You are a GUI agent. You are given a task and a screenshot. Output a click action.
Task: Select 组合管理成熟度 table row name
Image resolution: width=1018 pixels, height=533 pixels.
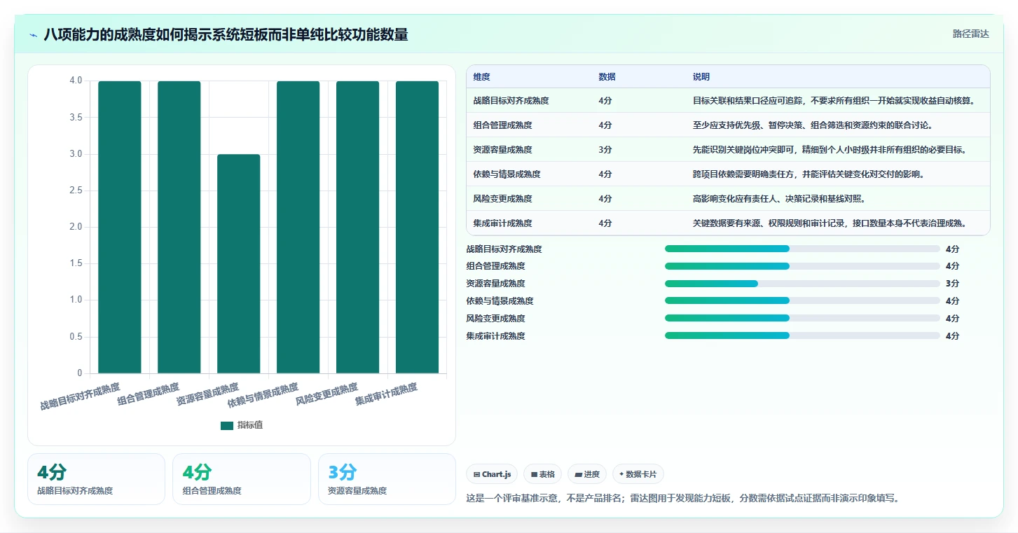[x=502, y=125]
